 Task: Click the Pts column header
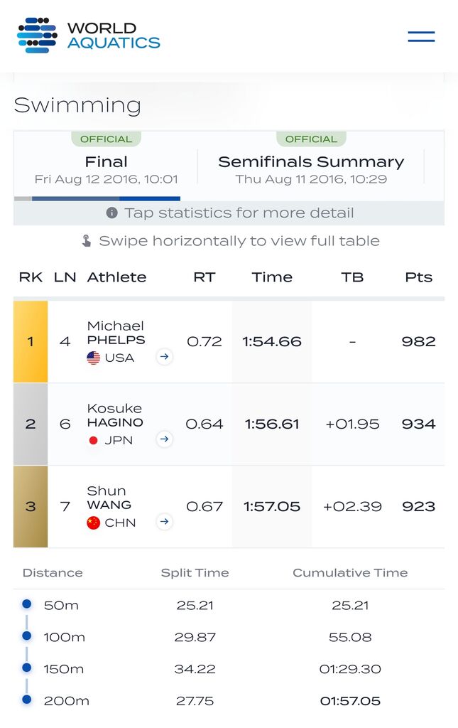click(419, 277)
